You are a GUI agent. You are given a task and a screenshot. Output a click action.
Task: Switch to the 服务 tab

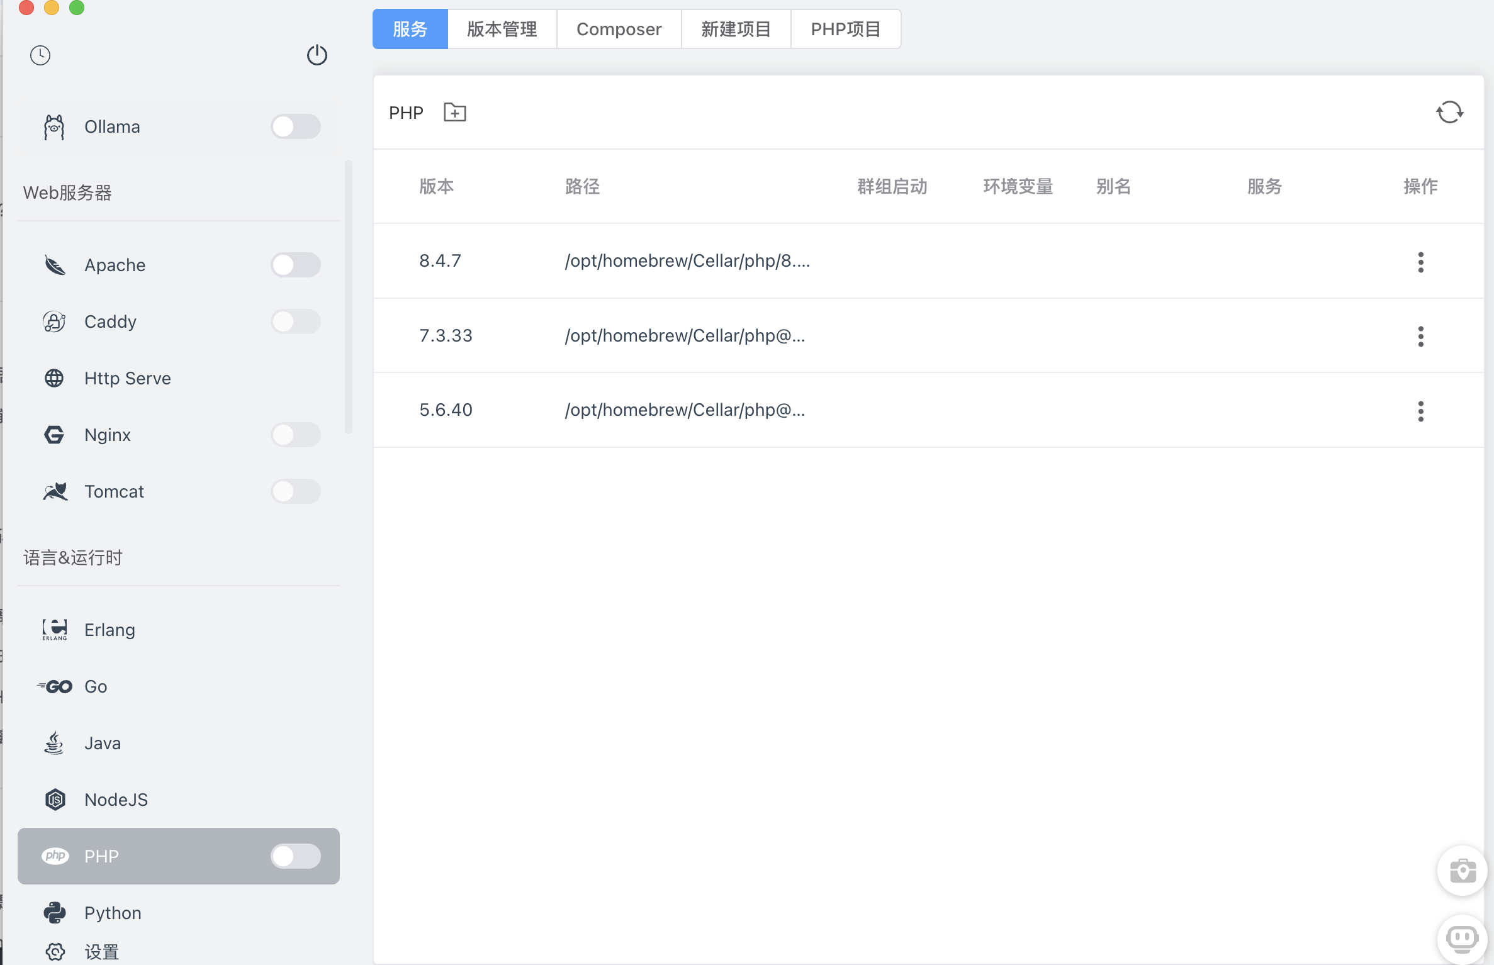point(410,29)
